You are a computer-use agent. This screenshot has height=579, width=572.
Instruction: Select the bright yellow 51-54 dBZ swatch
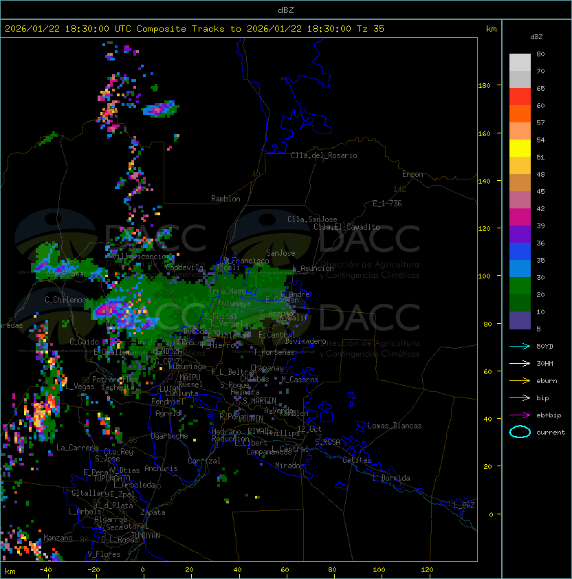(x=520, y=149)
